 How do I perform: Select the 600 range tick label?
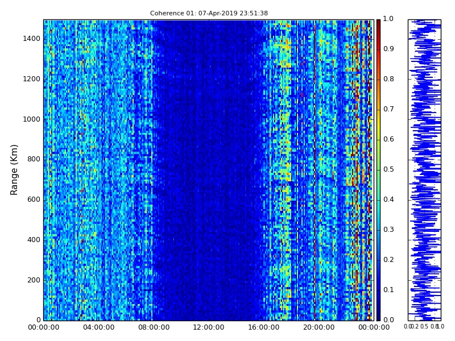34,199
